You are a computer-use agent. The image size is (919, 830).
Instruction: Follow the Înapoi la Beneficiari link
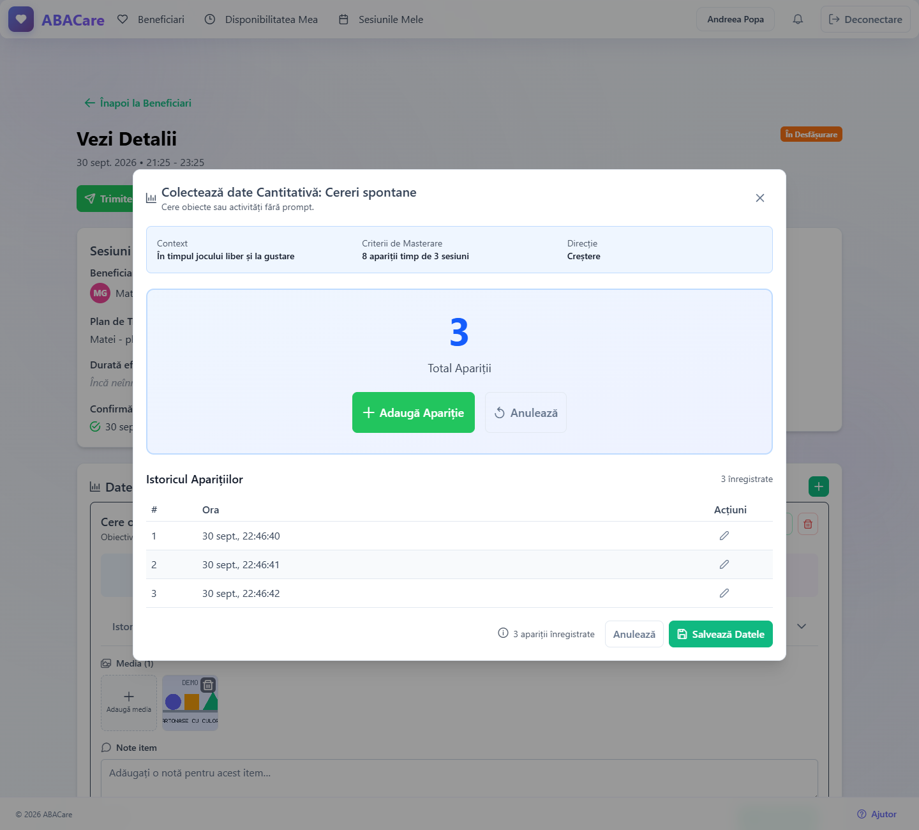tap(138, 103)
